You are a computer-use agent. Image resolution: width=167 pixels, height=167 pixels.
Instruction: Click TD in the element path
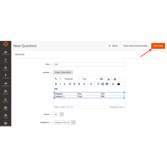(x=72, y=107)
